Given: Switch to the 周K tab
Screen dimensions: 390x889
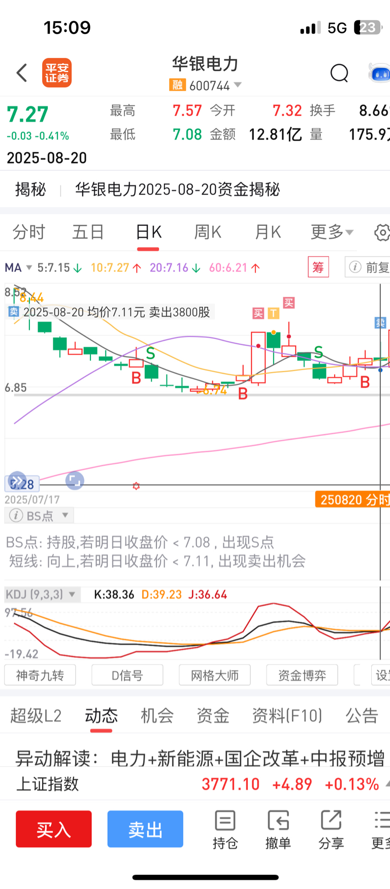Looking at the screenshot, I should (x=208, y=233).
